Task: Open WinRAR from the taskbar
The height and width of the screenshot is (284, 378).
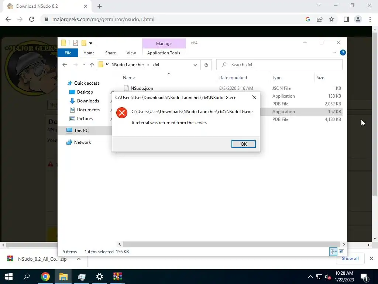Action: click(118, 277)
